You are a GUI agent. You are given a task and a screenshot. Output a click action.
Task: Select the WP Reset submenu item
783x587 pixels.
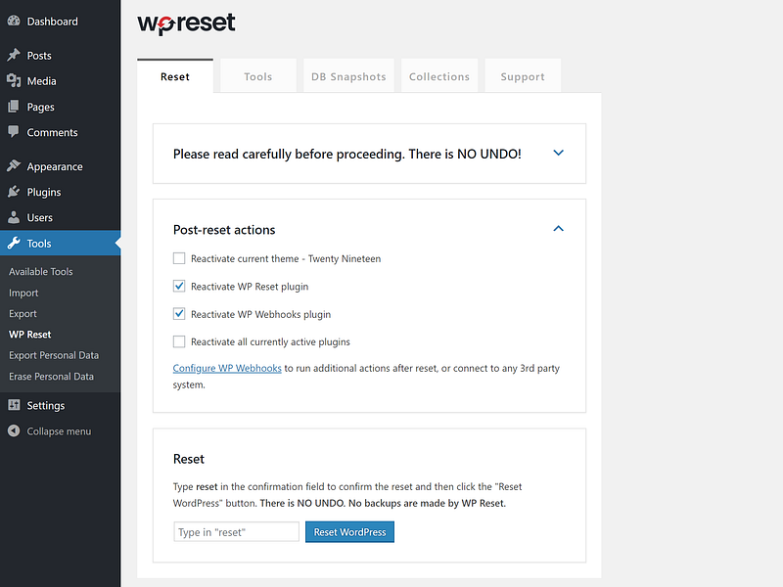tap(30, 334)
